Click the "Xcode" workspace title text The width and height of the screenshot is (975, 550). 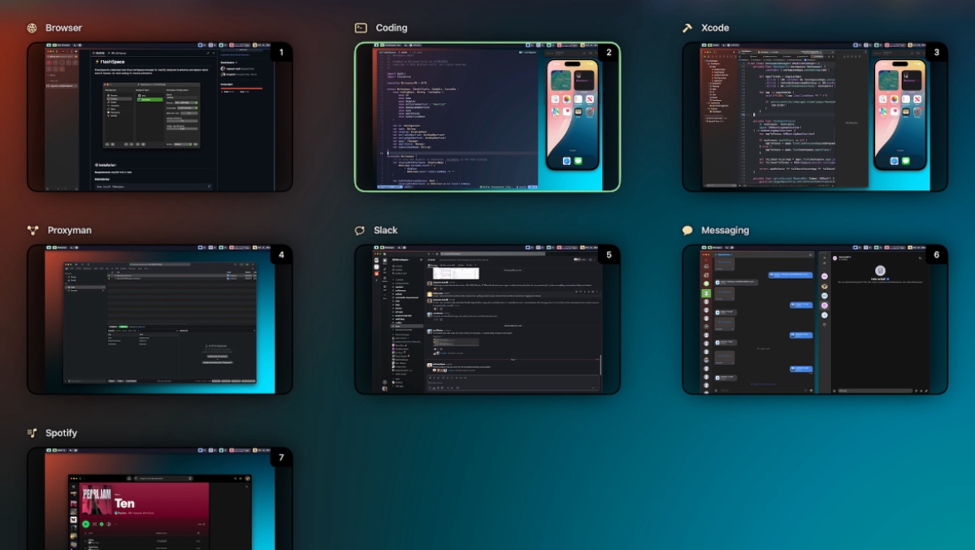[x=715, y=28]
